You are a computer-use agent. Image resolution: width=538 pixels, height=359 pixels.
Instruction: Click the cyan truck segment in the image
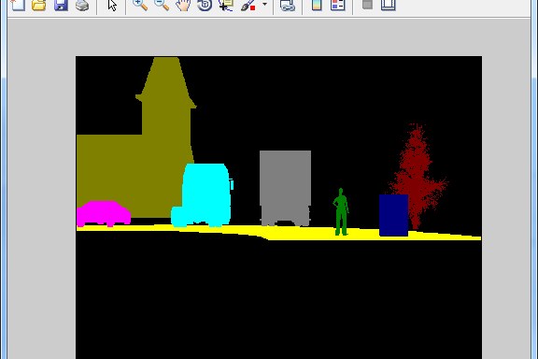[203, 195]
